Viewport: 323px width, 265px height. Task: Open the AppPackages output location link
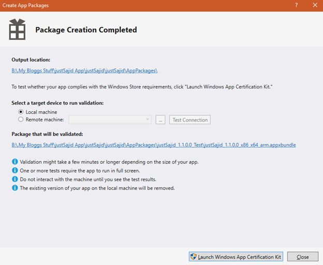pos(84,70)
